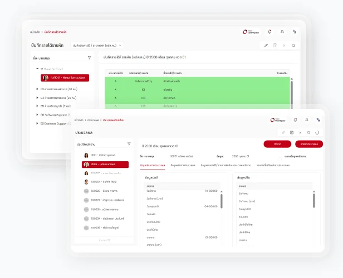Select highlighted employee 10005 in list

pyautogui.click(x=105, y=165)
